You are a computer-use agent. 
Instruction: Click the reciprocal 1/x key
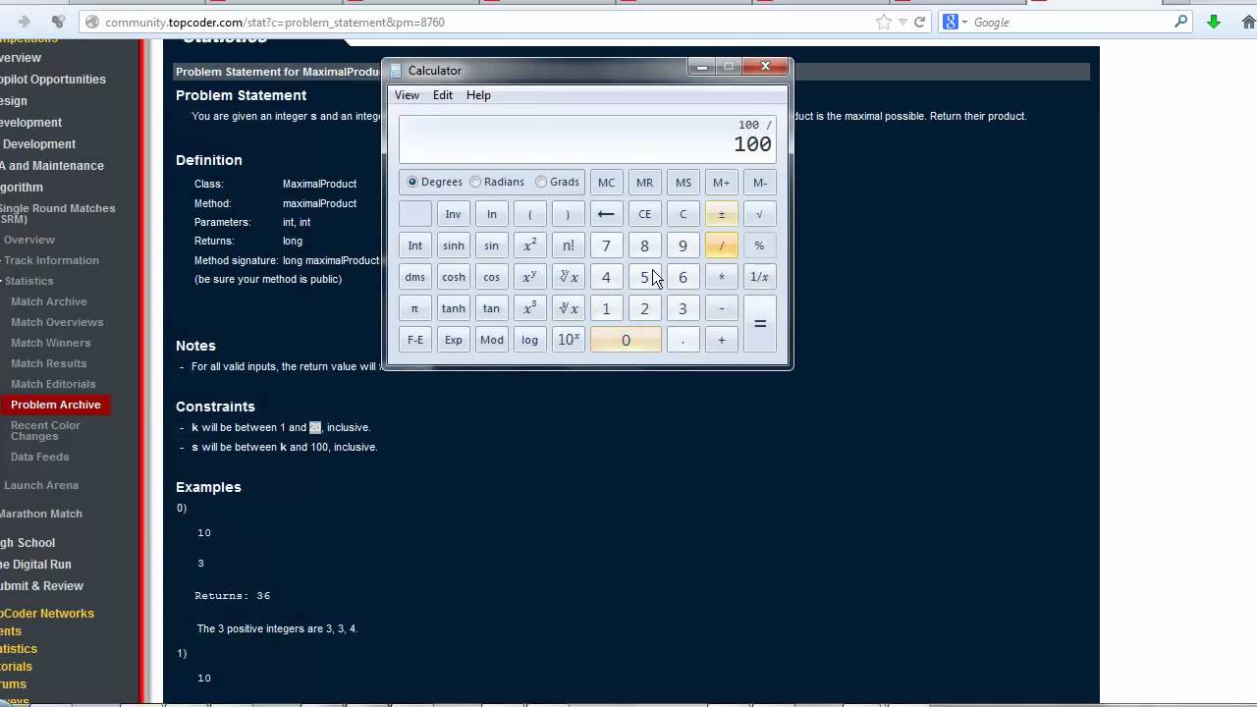point(759,277)
